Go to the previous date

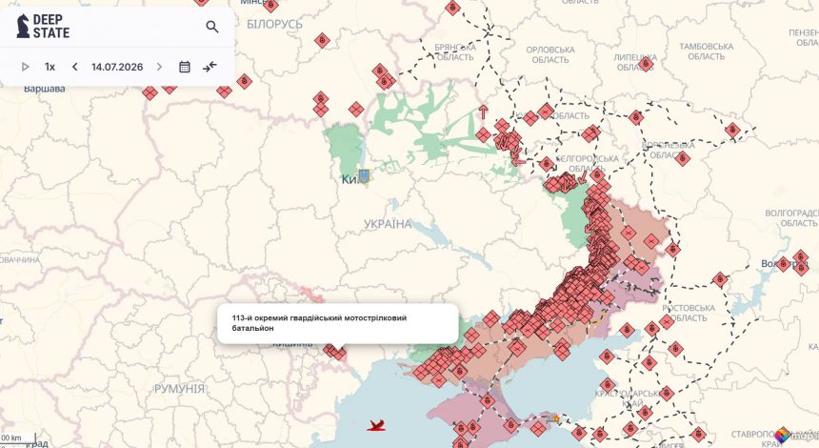click(x=74, y=67)
